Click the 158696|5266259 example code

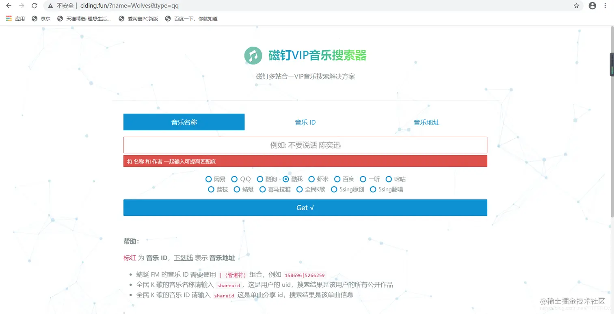click(305, 275)
